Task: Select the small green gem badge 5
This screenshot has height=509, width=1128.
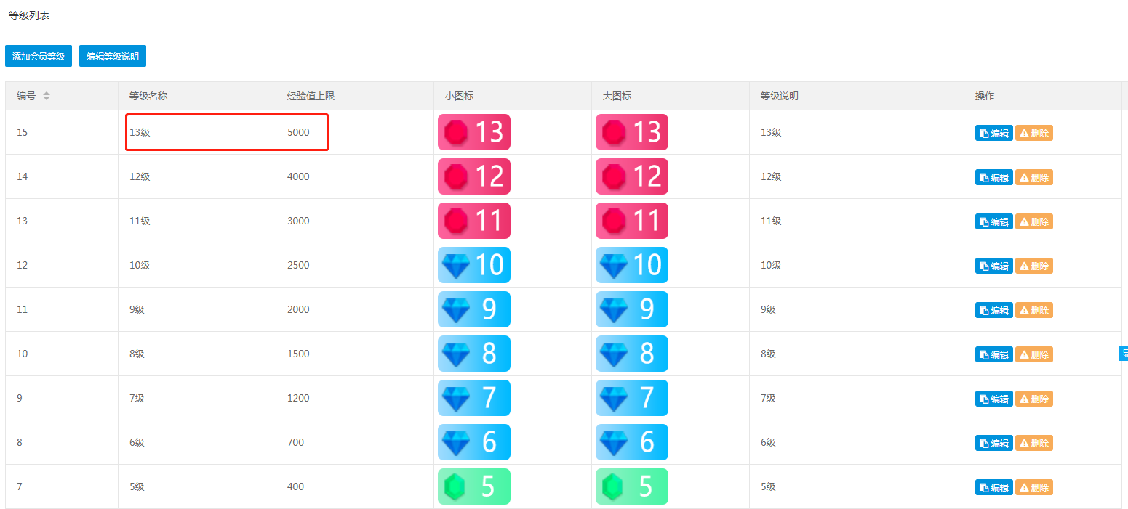Action: point(474,486)
